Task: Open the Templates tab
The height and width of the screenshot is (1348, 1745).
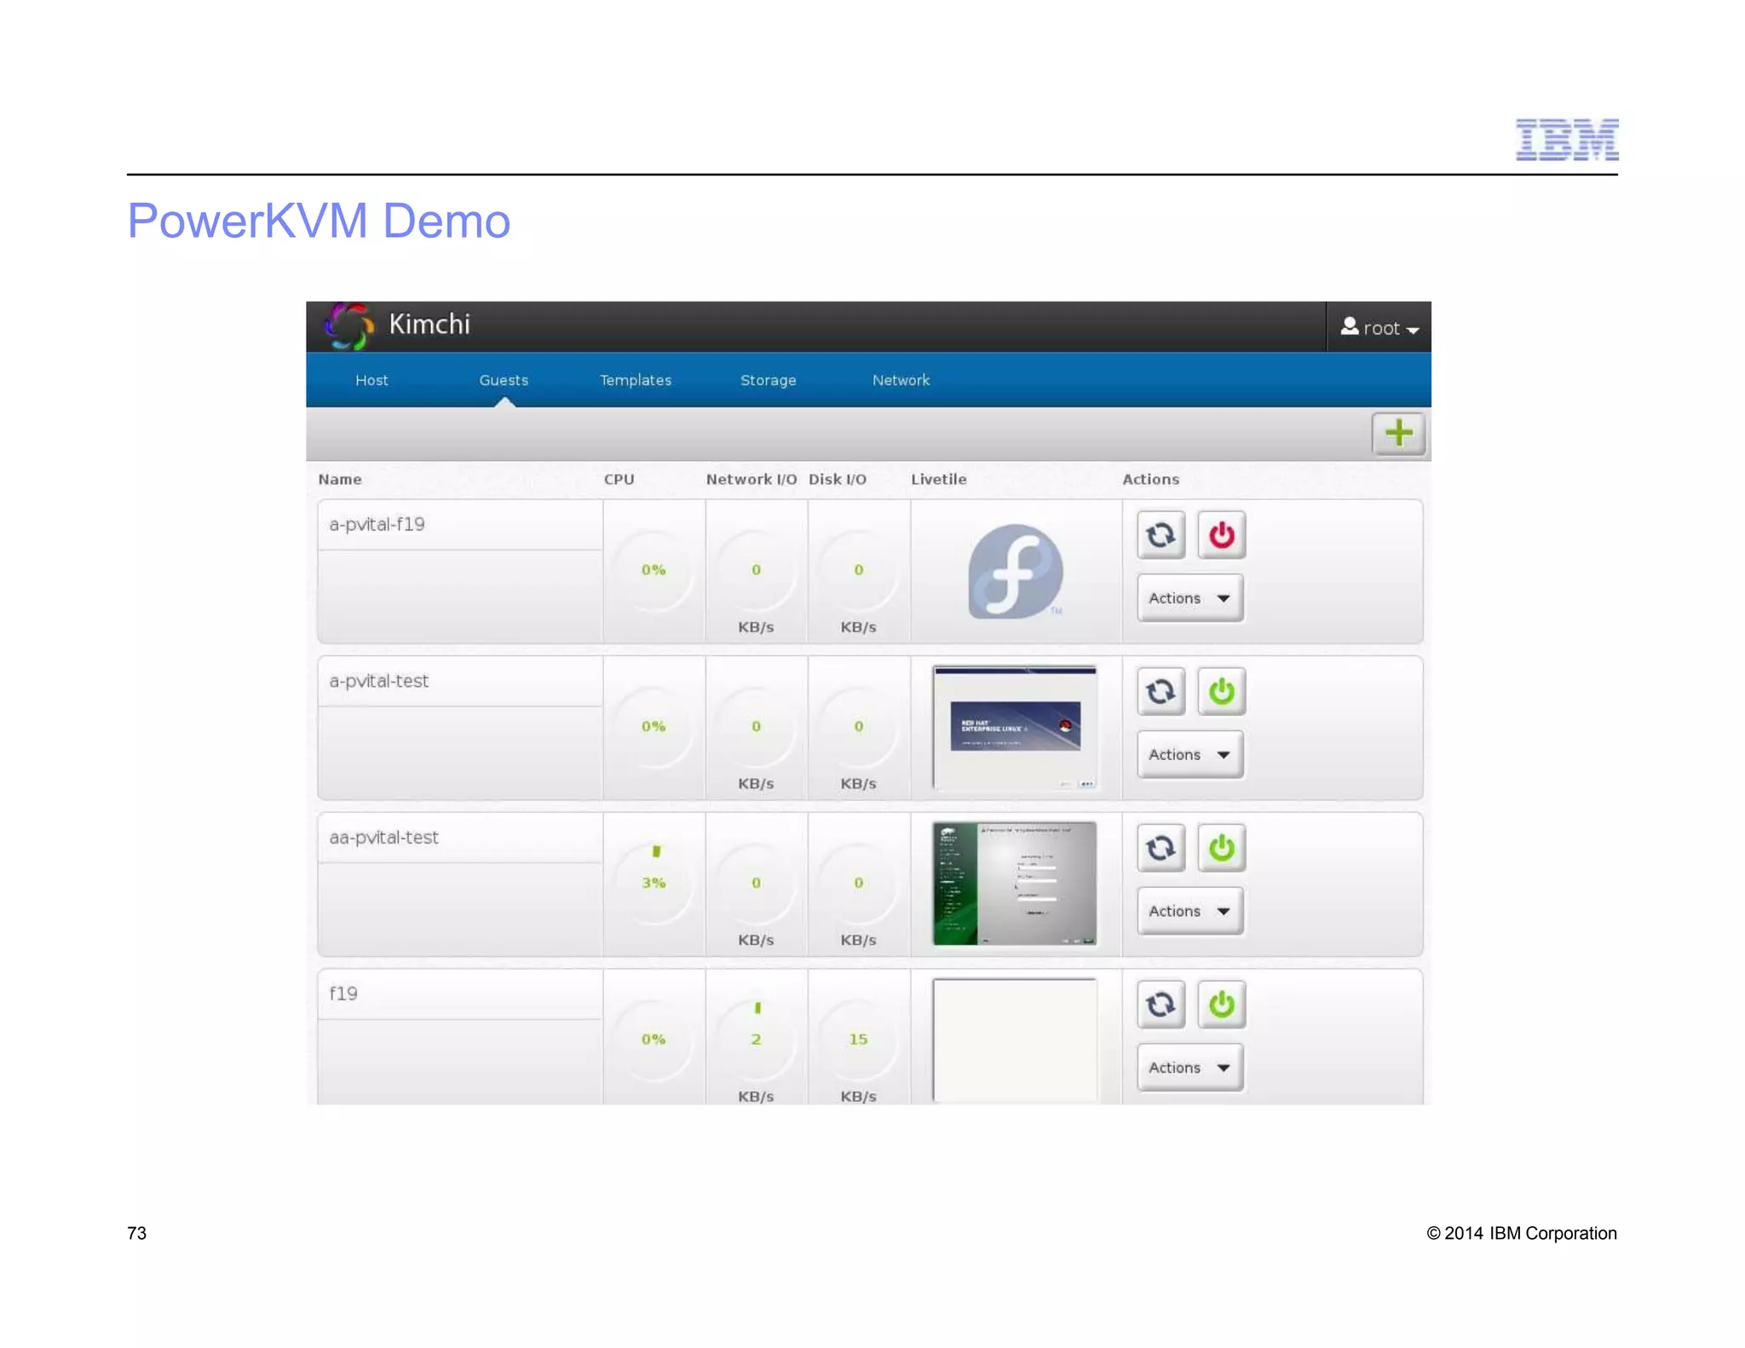Action: (x=636, y=380)
